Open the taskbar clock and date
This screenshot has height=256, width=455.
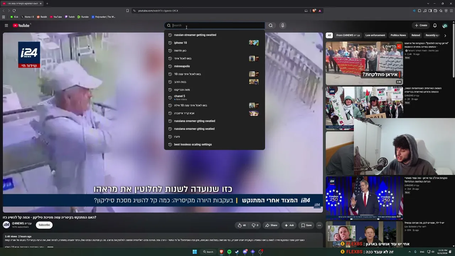click(443, 252)
